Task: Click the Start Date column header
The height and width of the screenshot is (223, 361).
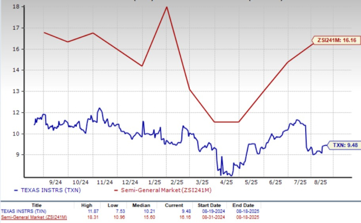Action: pos(209,206)
